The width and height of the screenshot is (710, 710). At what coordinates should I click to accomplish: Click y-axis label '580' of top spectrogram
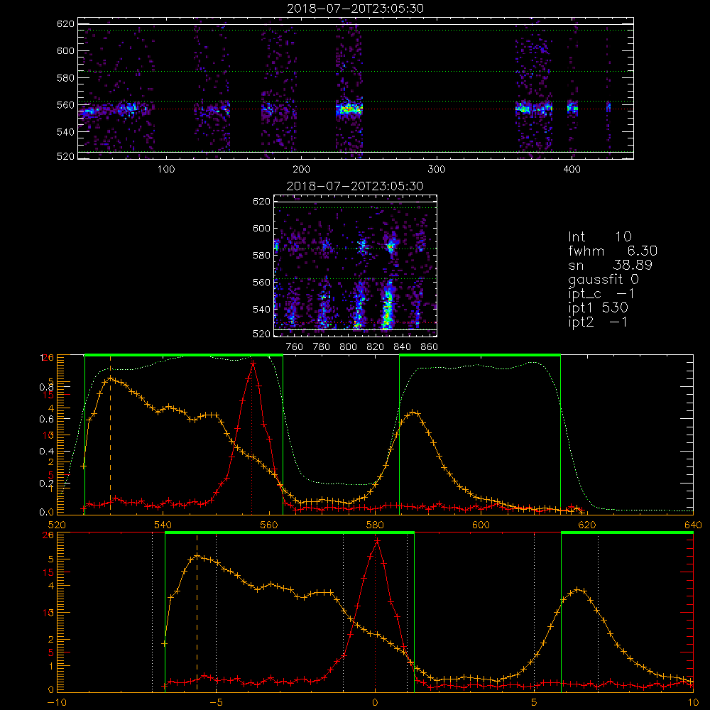click(x=65, y=78)
